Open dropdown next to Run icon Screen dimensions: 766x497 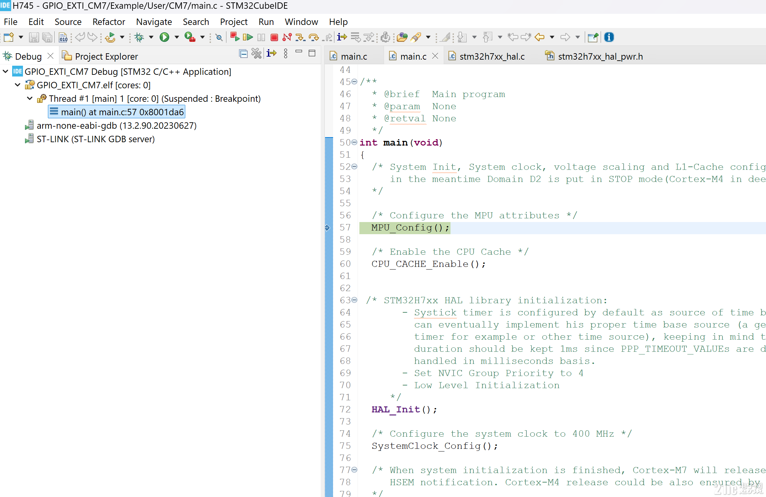point(176,37)
